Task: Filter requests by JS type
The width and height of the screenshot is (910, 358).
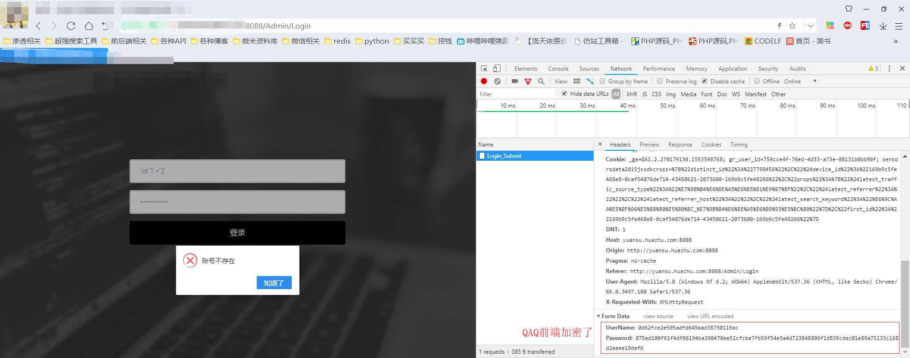Action: [644, 94]
